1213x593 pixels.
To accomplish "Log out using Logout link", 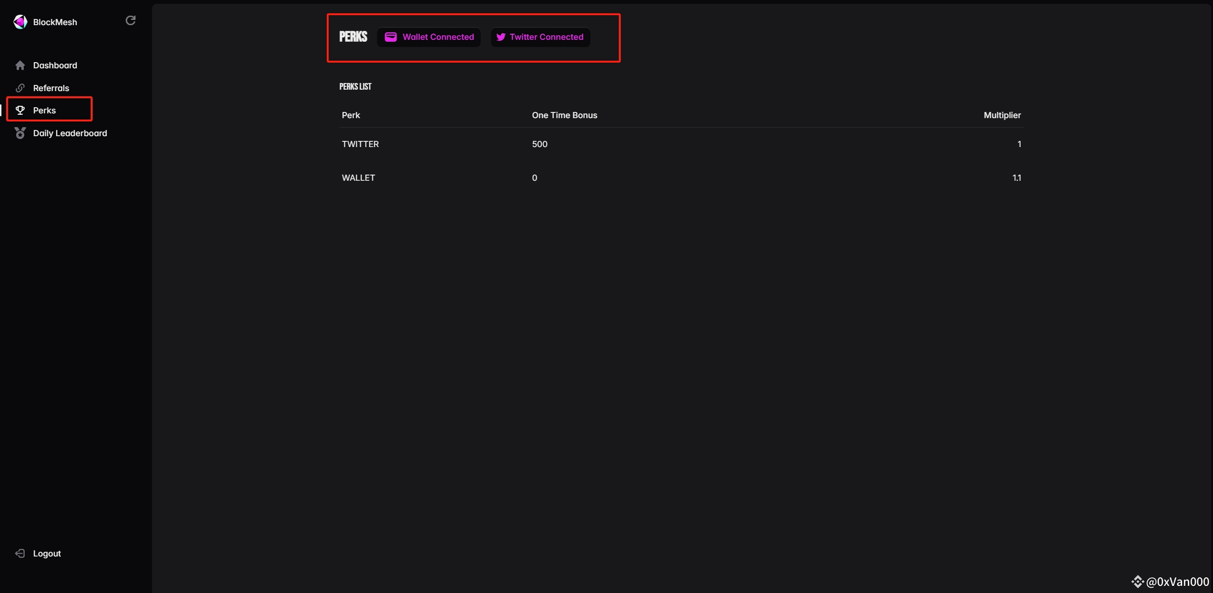I will click(x=47, y=554).
